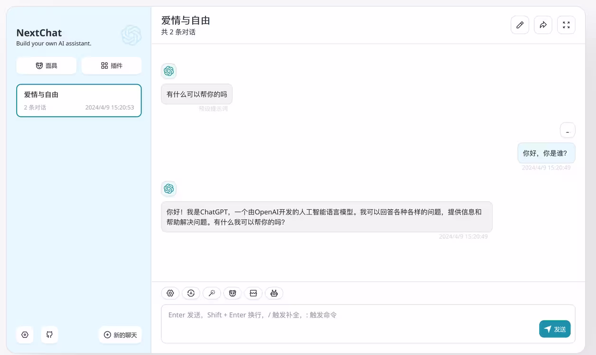Open model selector robot icon
The height and width of the screenshot is (355, 596).
(x=274, y=293)
